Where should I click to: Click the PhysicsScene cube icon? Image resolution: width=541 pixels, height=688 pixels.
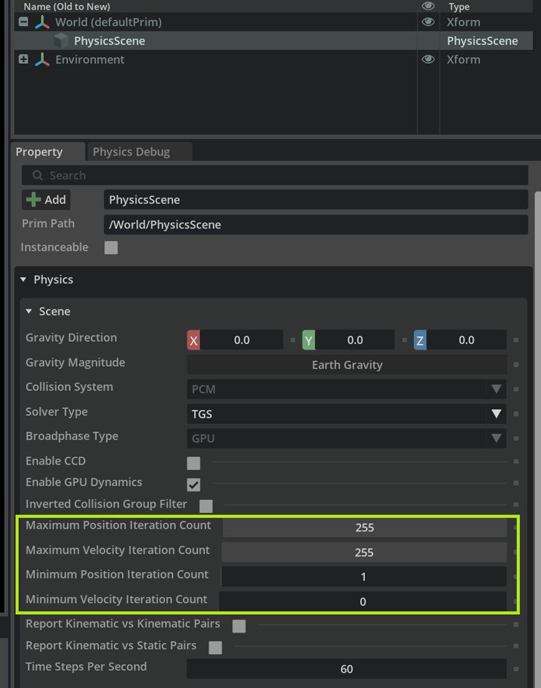click(x=60, y=41)
